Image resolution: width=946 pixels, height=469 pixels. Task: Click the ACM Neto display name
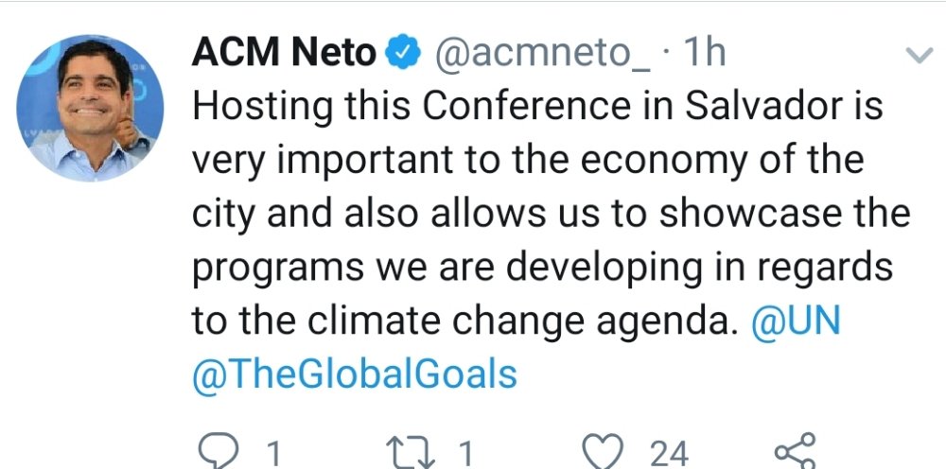tap(284, 54)
